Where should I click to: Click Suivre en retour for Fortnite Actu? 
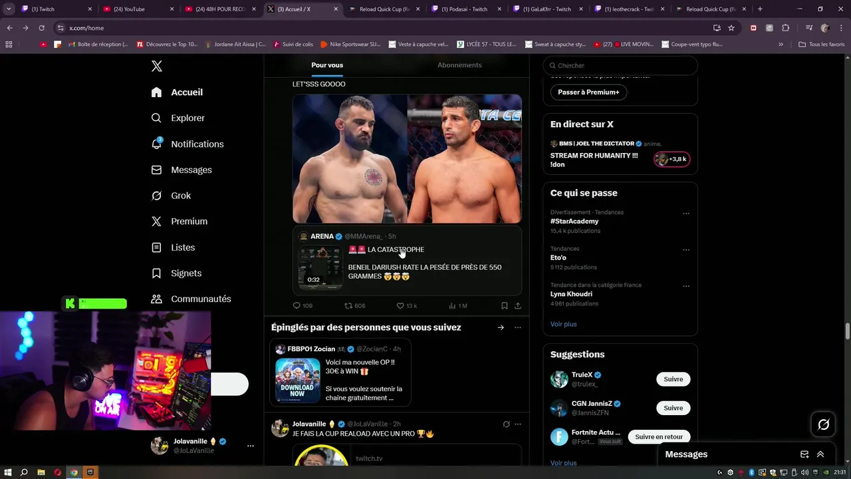[x=659, y=436]
